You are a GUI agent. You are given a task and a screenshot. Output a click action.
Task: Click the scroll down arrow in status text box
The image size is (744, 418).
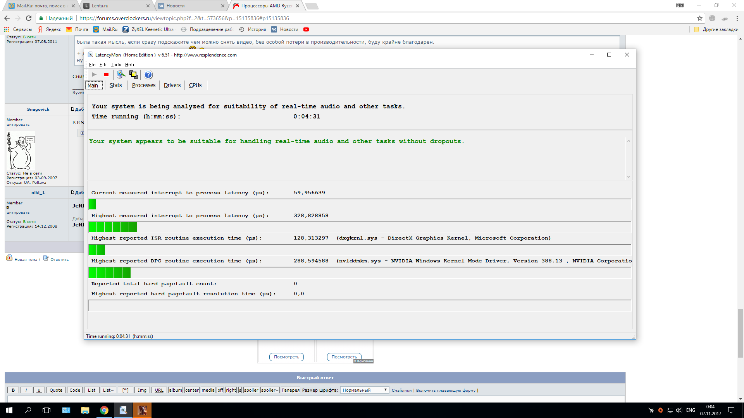pyautogui.click(x=629, y=176)
